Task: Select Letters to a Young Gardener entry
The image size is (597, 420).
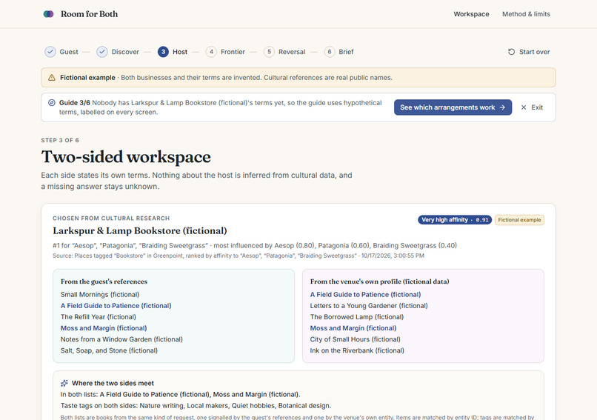Action: [x=369, y=306]
